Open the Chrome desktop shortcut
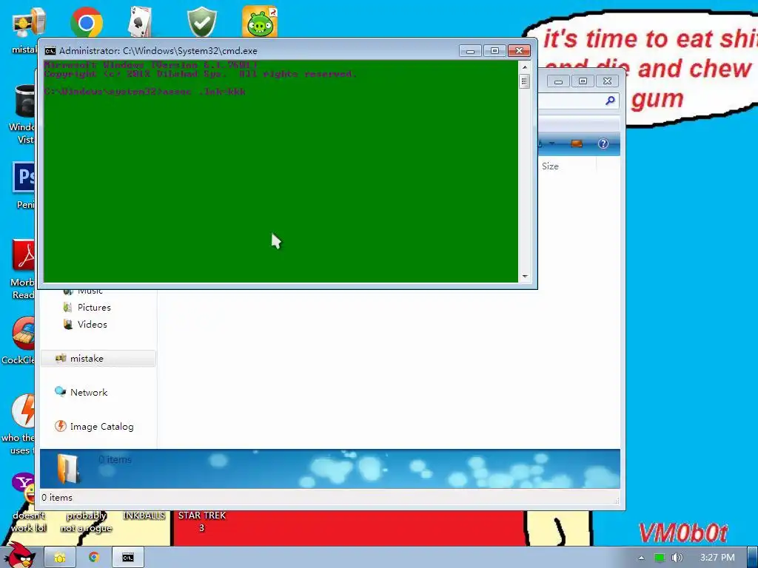The image size is (758, 568). coord(86,22)
